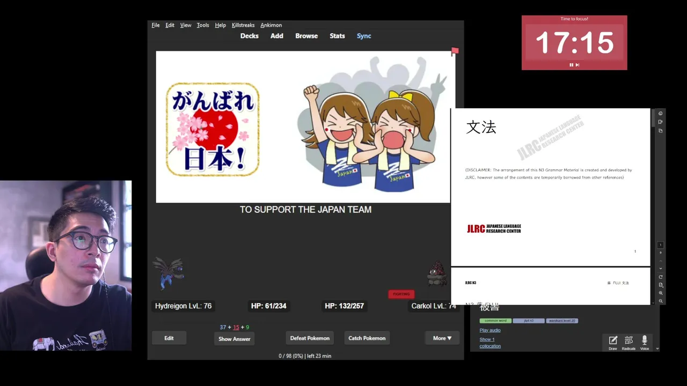Click the arrow beside the Voice tool
687x386 pixels.
point(658,348)
